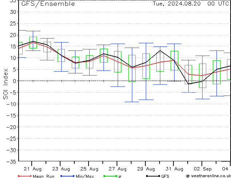Click the Mean Run legend label

[x=43, y=176]
